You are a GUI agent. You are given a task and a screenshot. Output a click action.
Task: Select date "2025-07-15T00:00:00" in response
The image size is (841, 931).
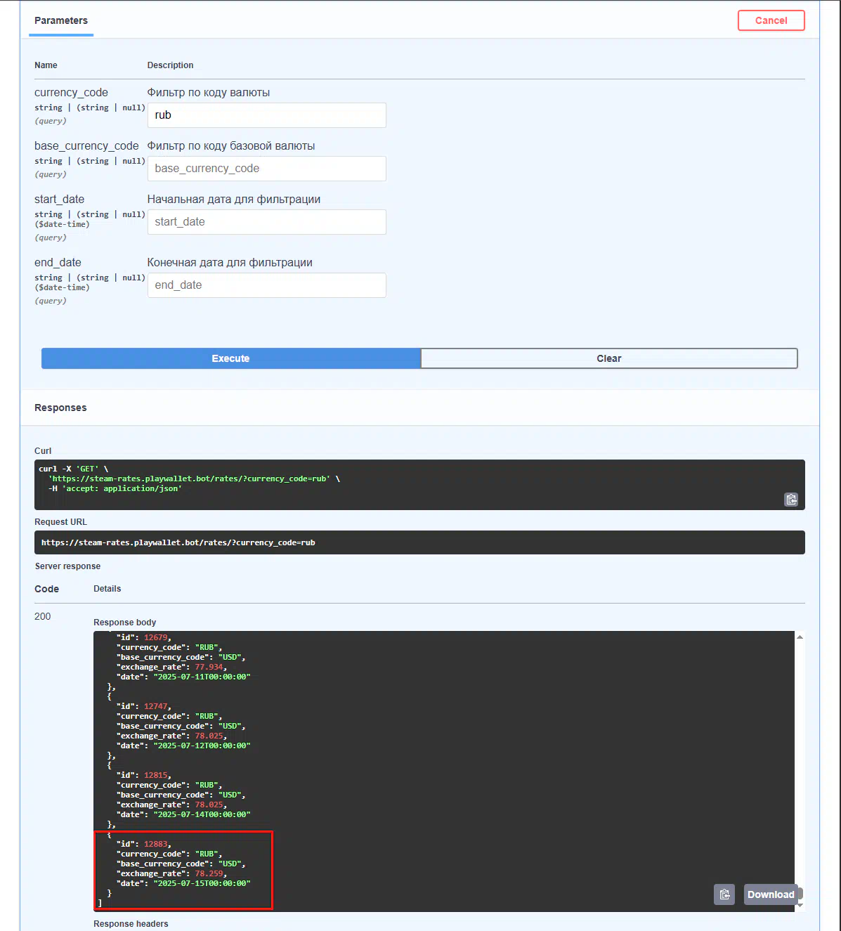(202, 883)
